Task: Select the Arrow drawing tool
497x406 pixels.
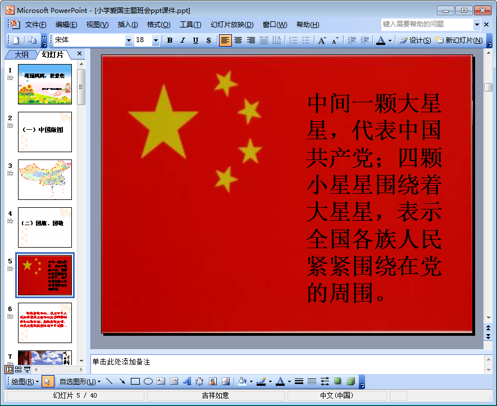Action: click(x=122, y=381)
